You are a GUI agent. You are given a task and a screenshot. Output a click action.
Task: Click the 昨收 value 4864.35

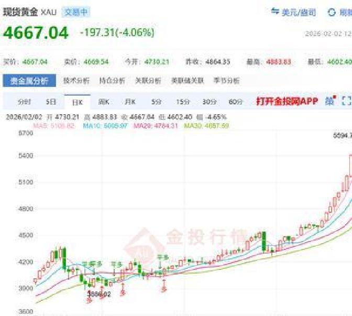tap(218, 62)
